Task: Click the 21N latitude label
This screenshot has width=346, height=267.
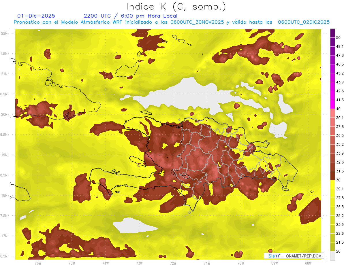Action: [x=4, y=74]
